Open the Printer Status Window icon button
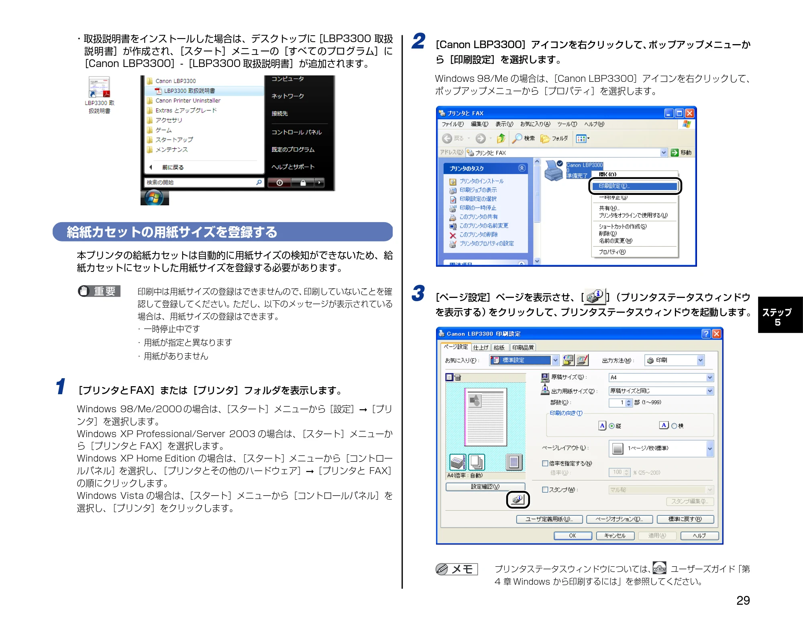This screenshot has width=803, height=624. (518, 500)
